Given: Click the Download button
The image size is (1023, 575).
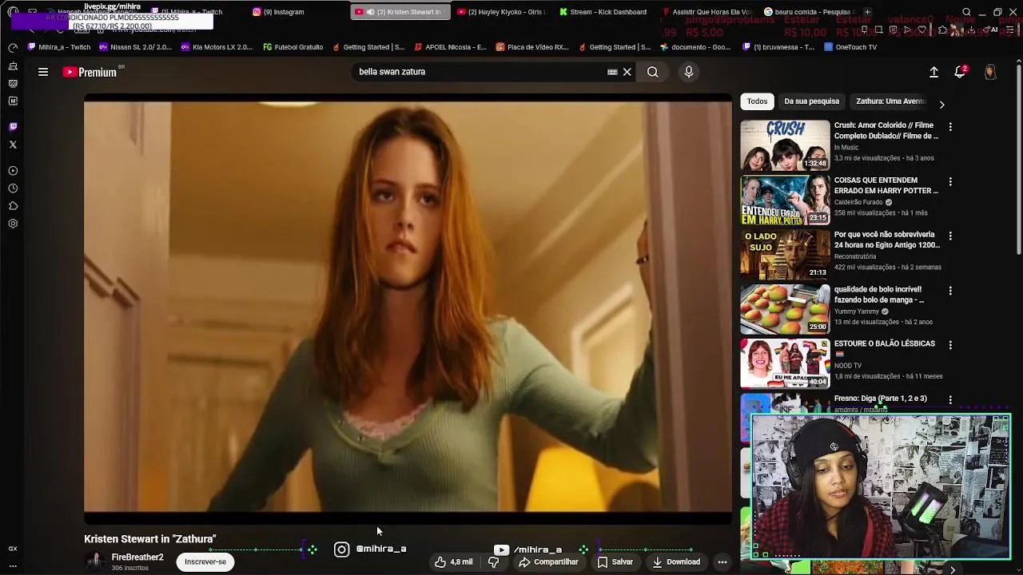Looking at the screenshot, I should [676, 562].
